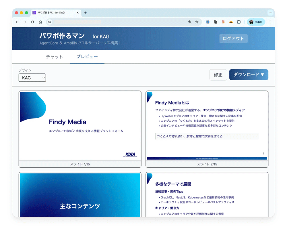
Task: Select the プレビュー tab
Action: pyautogui.click(x=87, y=57)
